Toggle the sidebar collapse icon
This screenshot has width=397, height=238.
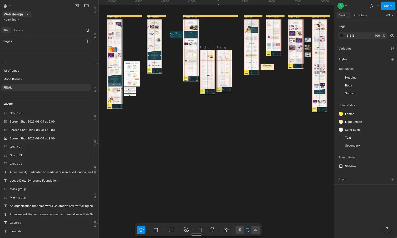(86, 6)
